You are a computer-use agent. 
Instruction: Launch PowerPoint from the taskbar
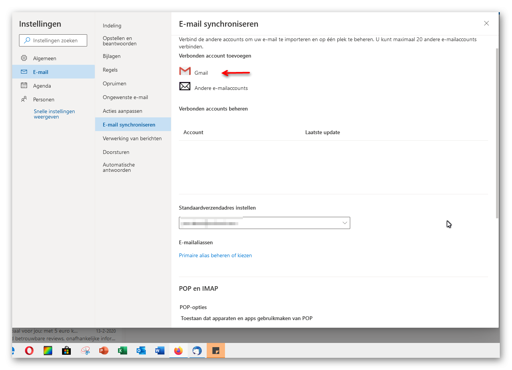[x=104, y=351]
